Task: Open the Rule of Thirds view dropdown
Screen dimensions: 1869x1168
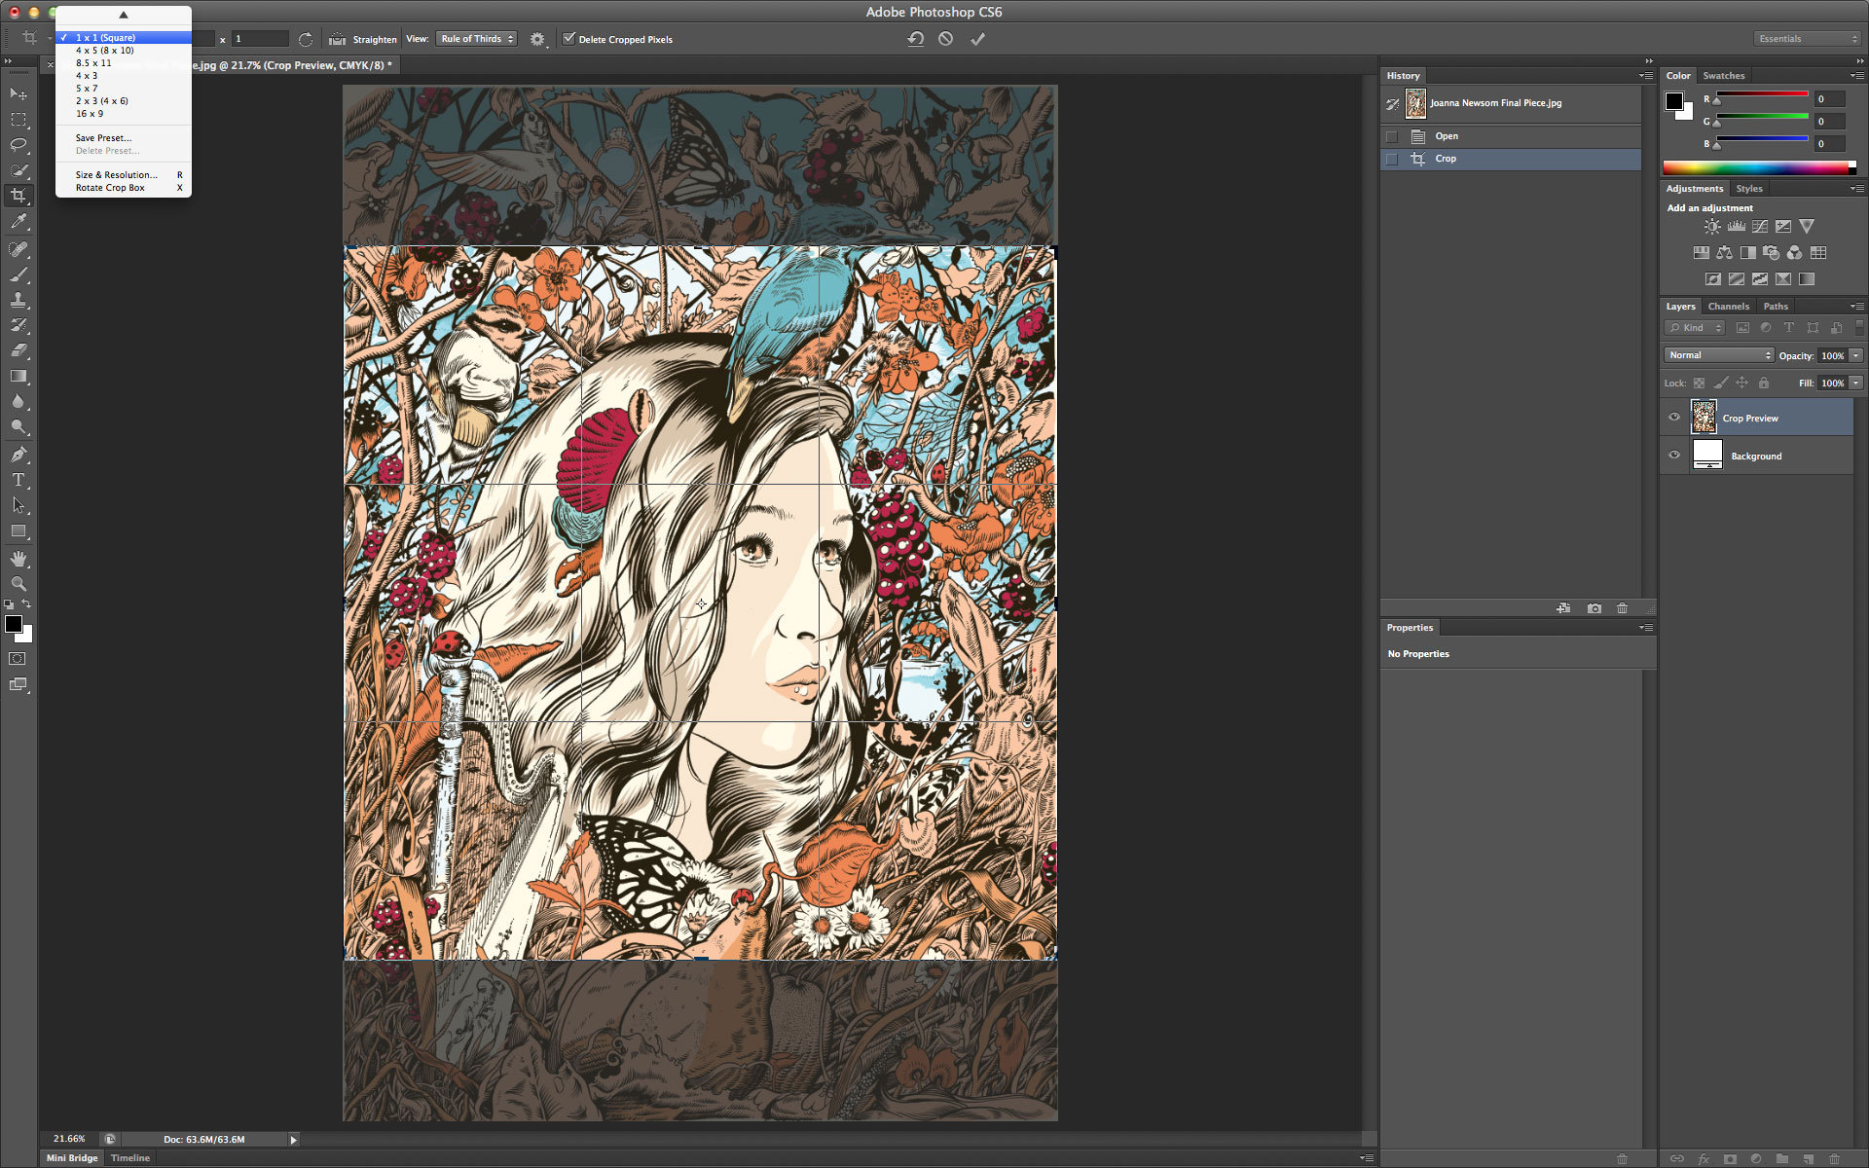Action: click(476, 39)
